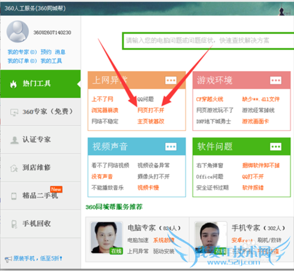Image resolution: width=294 pixels, height=271 pixels.
Task: Expand more options in 游戏环境 card
Action: click(x=276, y=81)
